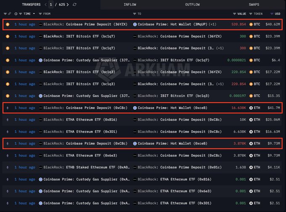Open the 520.854 BTC transfer time link

[25, 24]
